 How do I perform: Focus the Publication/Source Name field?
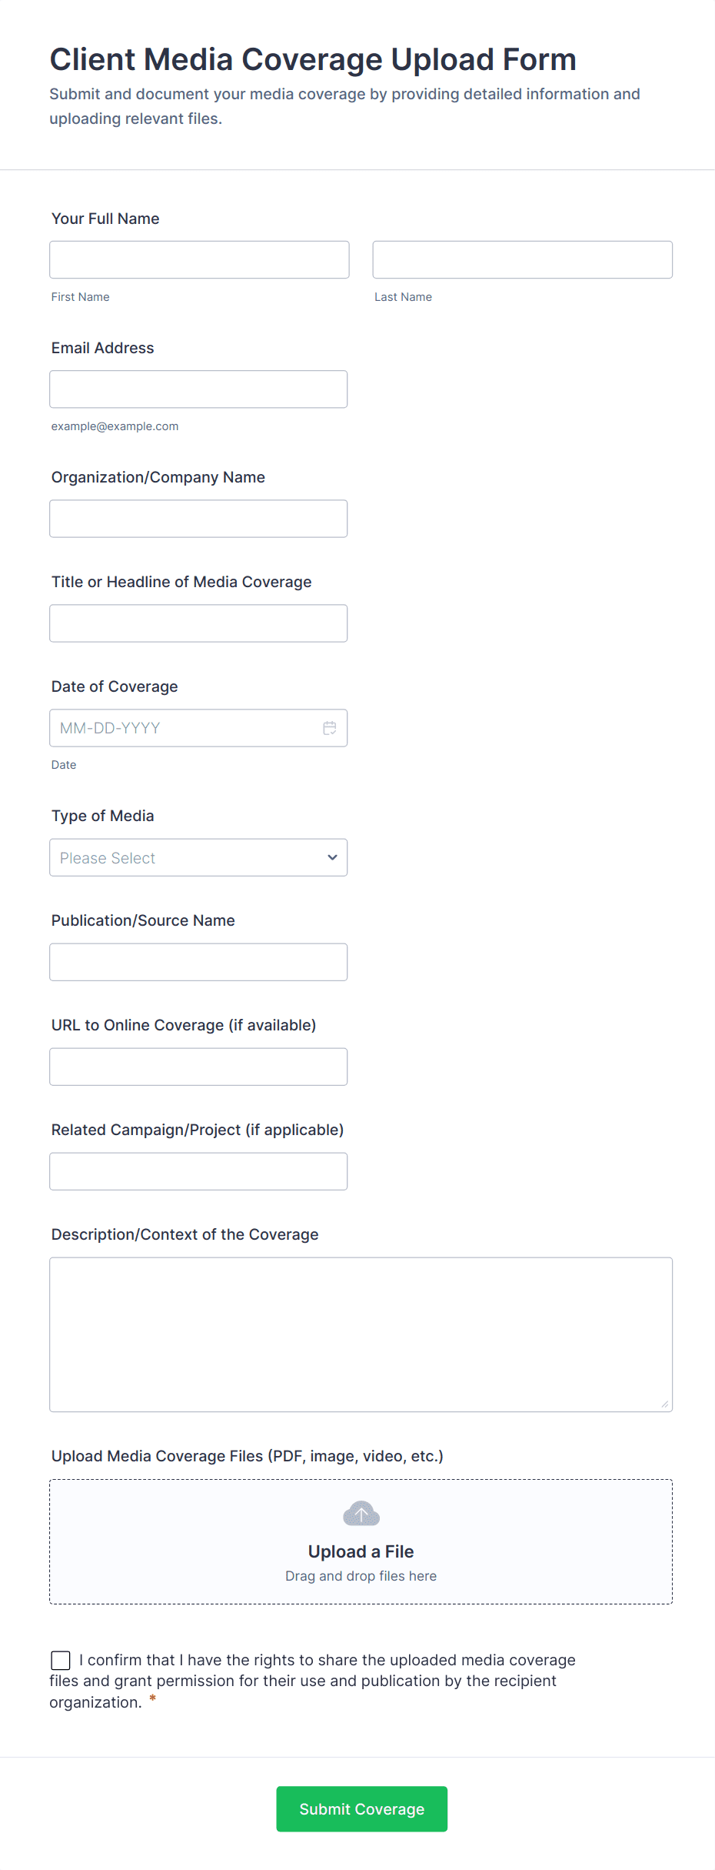point(198,962)
